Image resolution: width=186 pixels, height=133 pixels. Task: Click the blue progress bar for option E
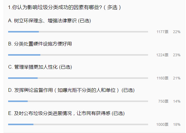[21, 124]
